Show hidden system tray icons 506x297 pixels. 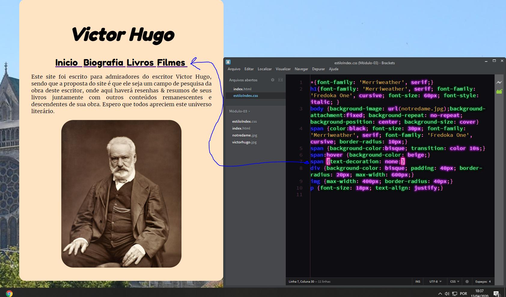pyautogui.click(x=440, y=293)
